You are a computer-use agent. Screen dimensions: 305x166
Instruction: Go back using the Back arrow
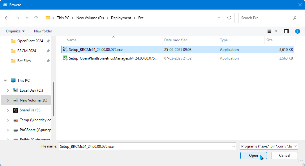(x=7, y=18)
